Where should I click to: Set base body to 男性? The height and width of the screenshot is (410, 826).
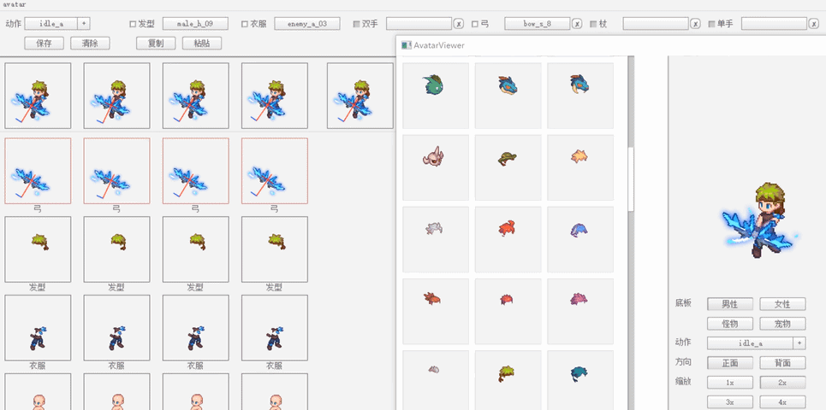pos(729,304)
